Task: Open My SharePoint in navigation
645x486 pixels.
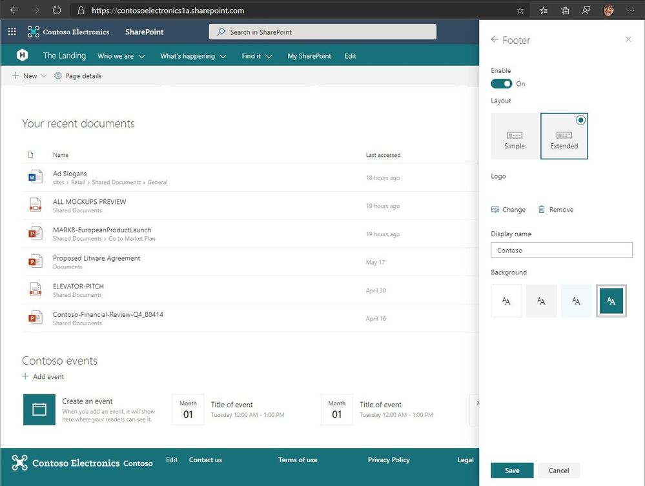Action: tap(309, 56)
